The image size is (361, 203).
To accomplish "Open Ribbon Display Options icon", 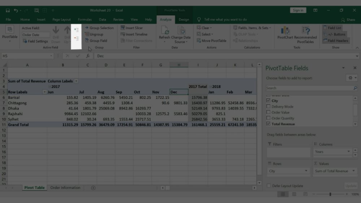I will [x=315, y=10].
